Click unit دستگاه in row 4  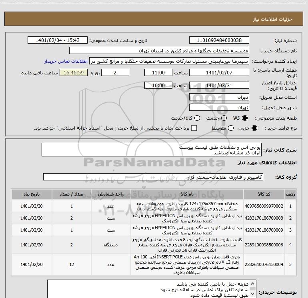coord(111,245)
